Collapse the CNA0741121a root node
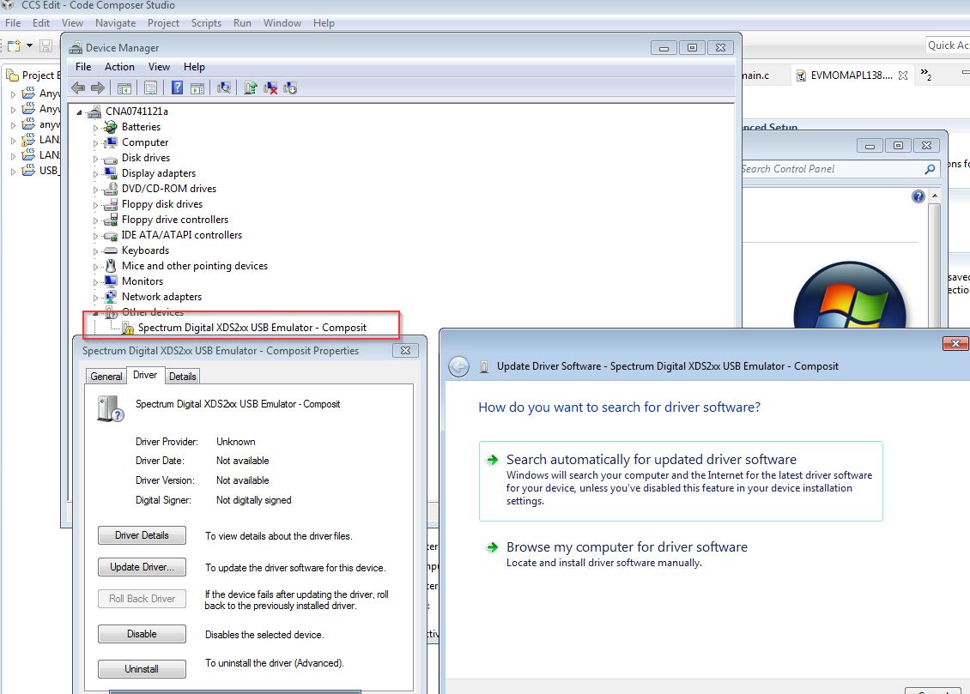The width and height of the screenshot is (970, 694). click(79, 112)
